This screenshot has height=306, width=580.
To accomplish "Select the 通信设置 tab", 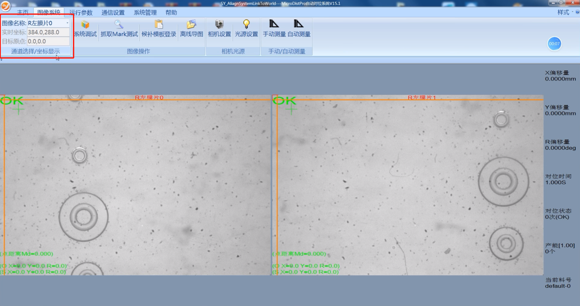I will pyautogui.click(x=113, y=13).
